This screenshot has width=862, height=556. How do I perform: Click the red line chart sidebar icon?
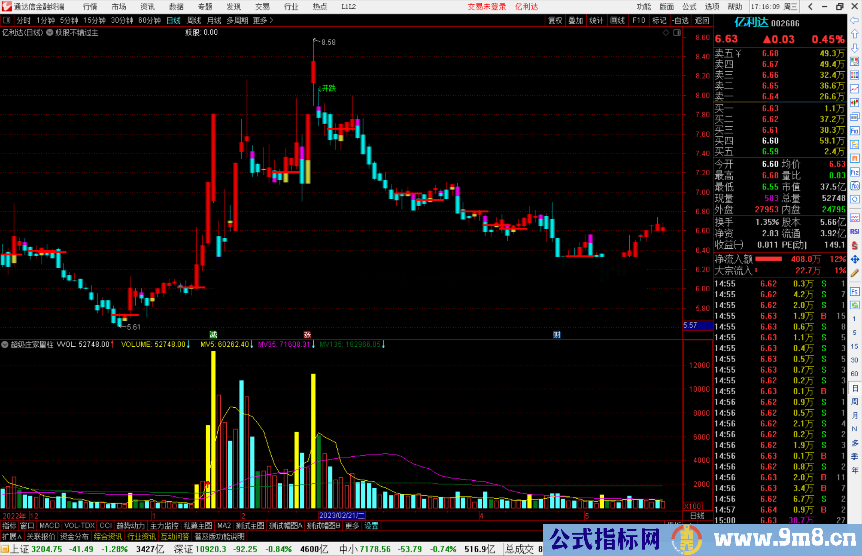tap(854, 89)
